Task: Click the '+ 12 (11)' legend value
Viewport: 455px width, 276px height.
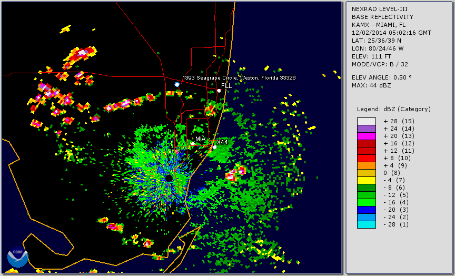Action: [x=399, y=151]
